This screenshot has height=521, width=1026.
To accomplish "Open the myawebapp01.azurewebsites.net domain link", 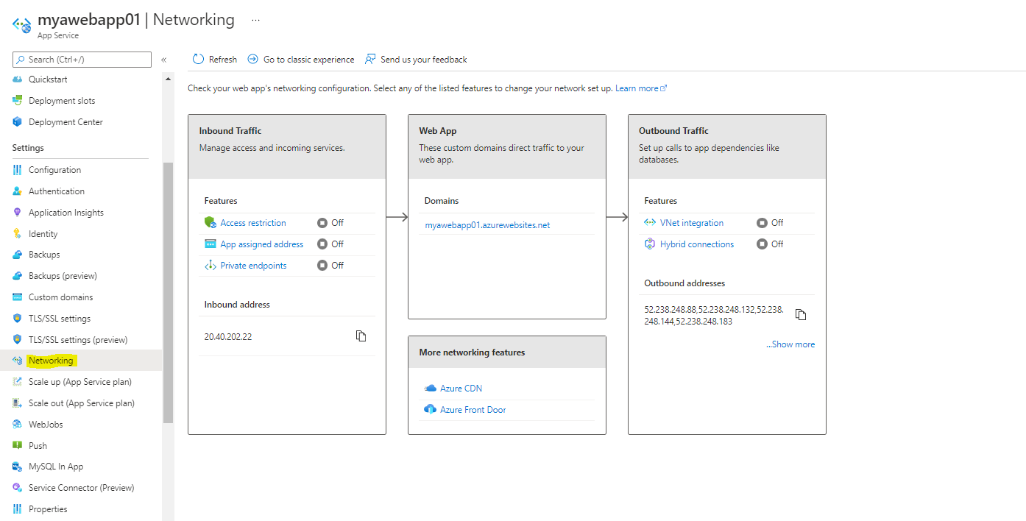I will (x=487, y=225).
